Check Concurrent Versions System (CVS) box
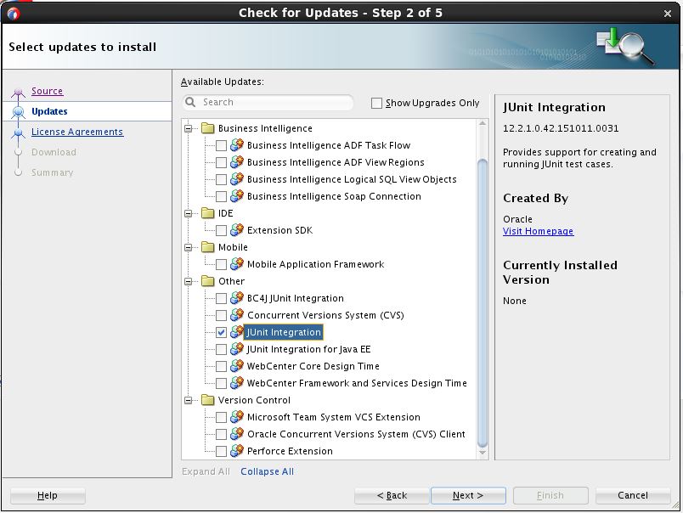The image size is (683, 513). [x=221, y=315]
